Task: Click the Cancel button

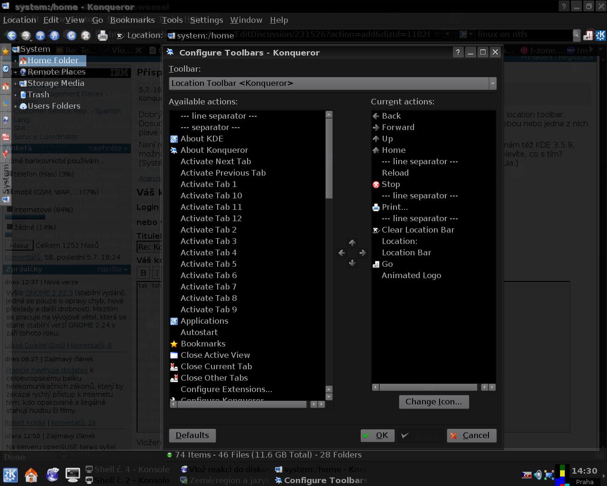Action: 471,435
